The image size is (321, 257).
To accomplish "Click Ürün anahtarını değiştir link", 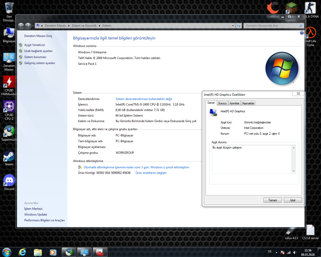I will pyautogui.click(x=151, y=173).
